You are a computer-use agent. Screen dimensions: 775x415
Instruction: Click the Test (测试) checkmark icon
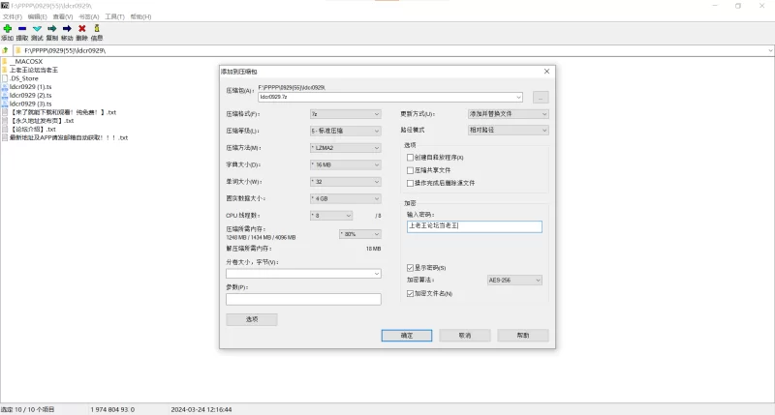[37, 29]
